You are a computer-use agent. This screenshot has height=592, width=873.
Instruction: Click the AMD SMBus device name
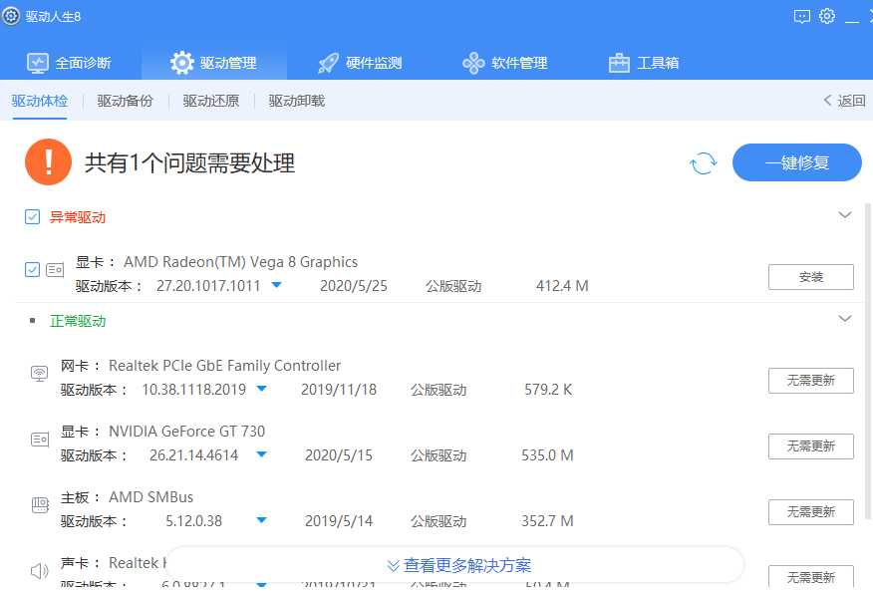pyautogui.click(x=150, y=496)
